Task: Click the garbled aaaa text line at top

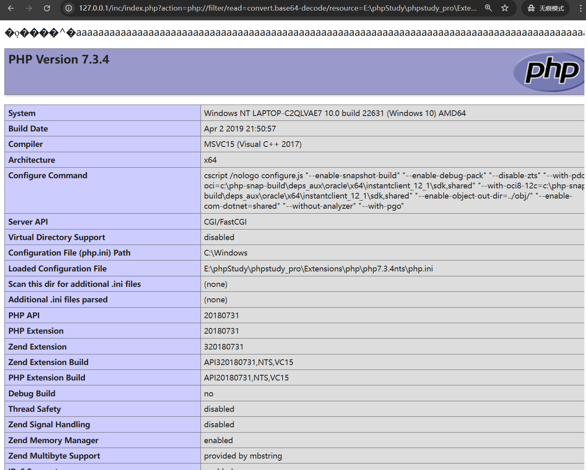Action: (294, 33)
